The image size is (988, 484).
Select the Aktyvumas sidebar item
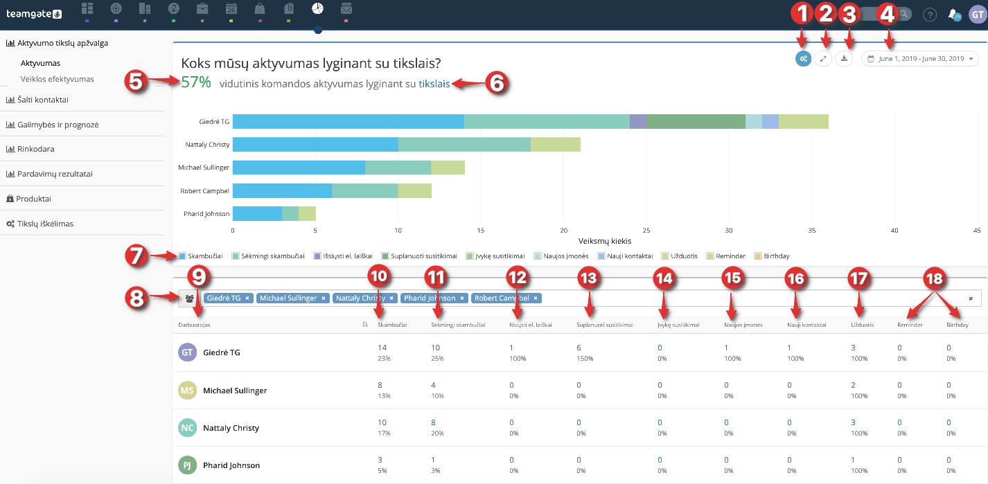coord(40,64)
